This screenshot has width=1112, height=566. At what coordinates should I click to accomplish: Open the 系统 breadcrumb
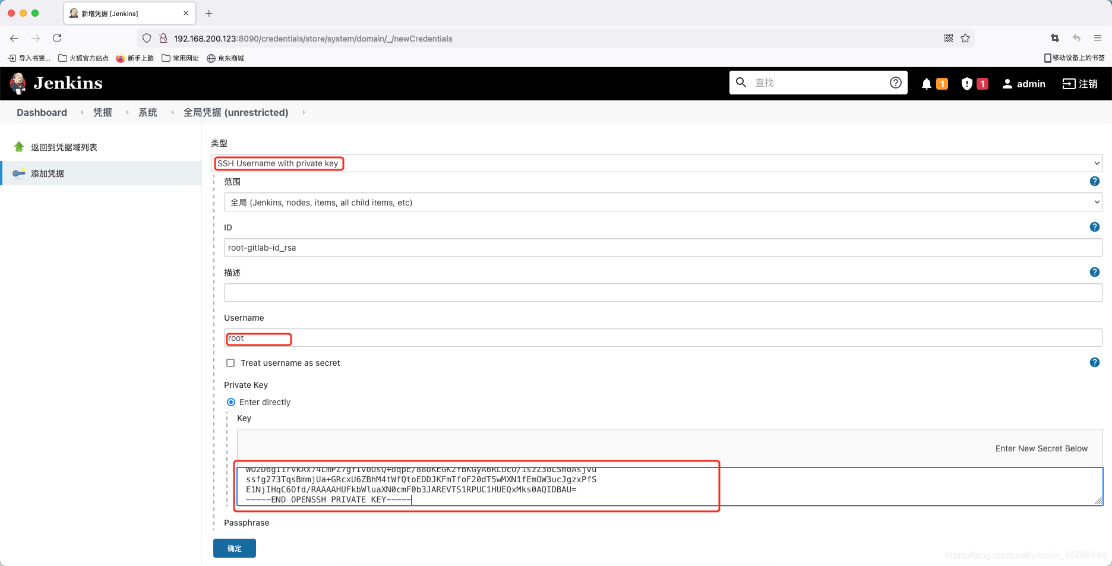coord(147,112)
